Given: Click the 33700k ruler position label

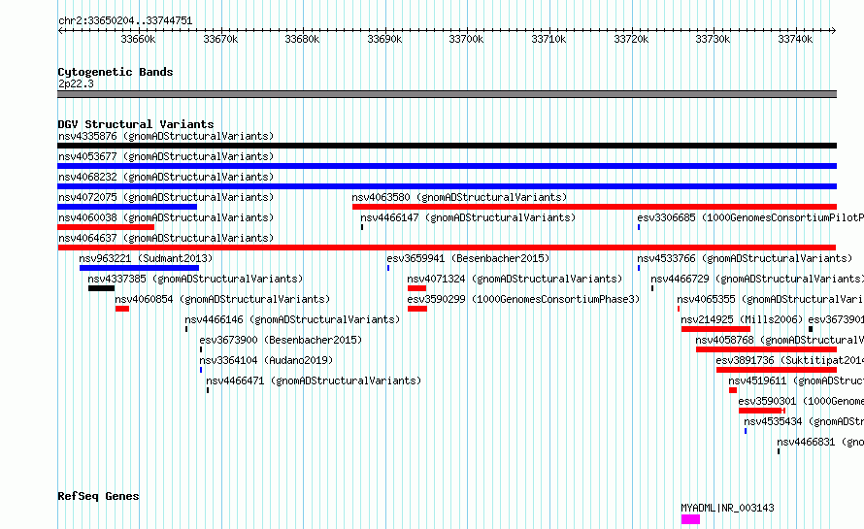Looking at the screenshot, I should [466, 39].
